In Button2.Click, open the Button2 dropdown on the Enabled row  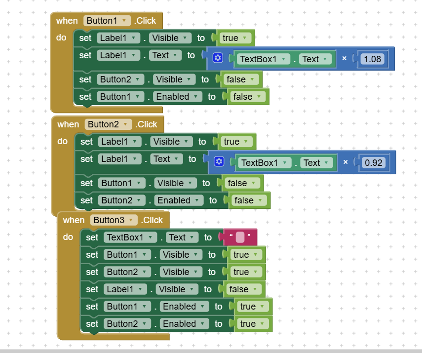coord(121,200)
